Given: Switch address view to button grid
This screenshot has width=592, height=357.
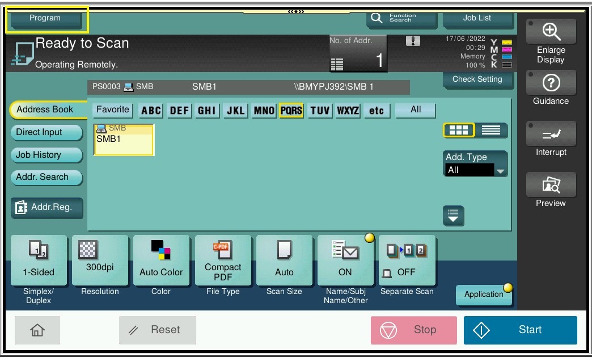Looking at the screenshot, I should [x=459, y=131].
